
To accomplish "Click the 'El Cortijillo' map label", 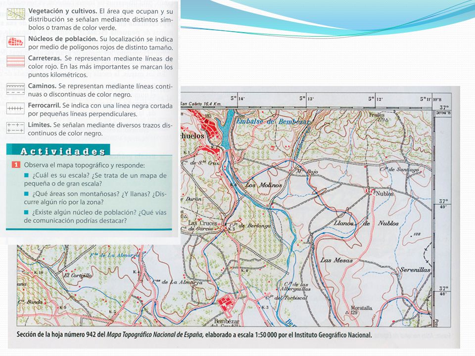I will click(x=78, y=275).
